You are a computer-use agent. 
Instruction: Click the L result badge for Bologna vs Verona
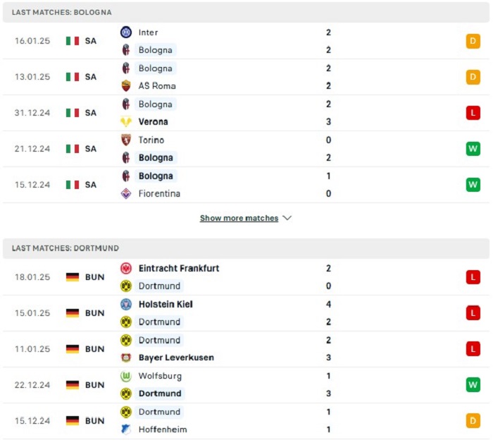coord(473,113)
